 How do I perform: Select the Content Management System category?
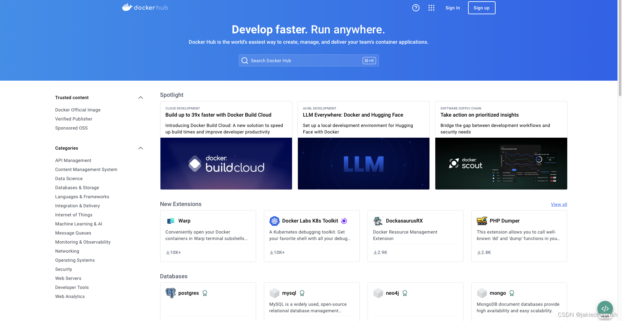(86, 169)
